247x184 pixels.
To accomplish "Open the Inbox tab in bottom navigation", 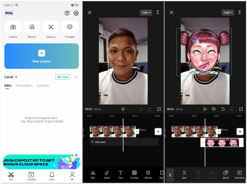I will point(52,176).
